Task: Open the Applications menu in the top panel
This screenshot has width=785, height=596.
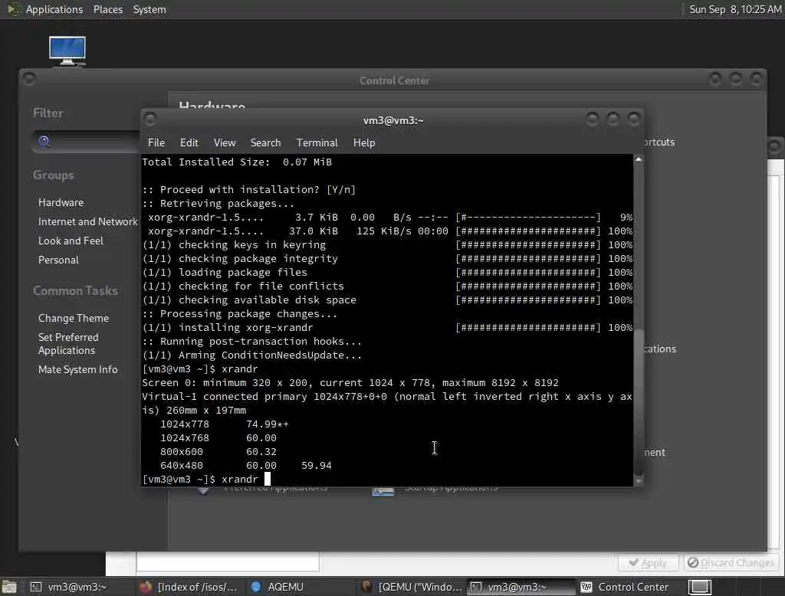Action: coord(54,9)
